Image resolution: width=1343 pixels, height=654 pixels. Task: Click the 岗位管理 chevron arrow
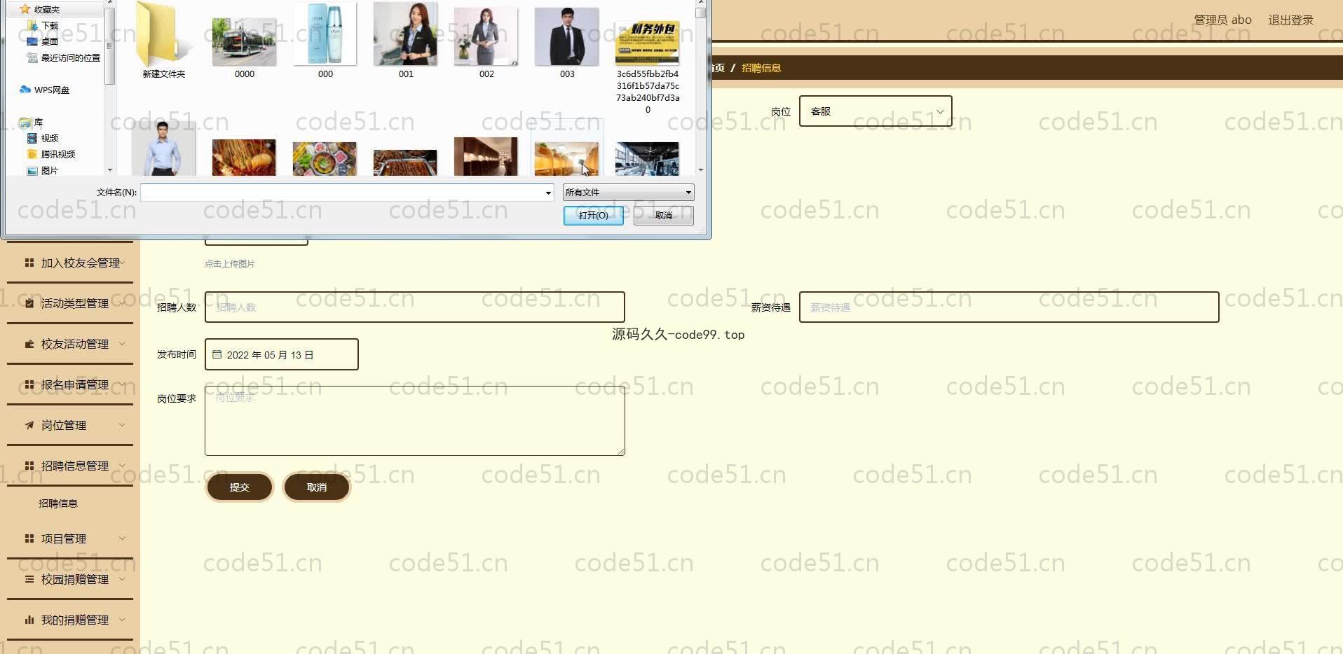(122, 425)
